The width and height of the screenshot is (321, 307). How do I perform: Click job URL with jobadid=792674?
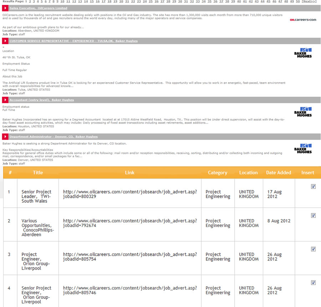[x=130, y=223]
